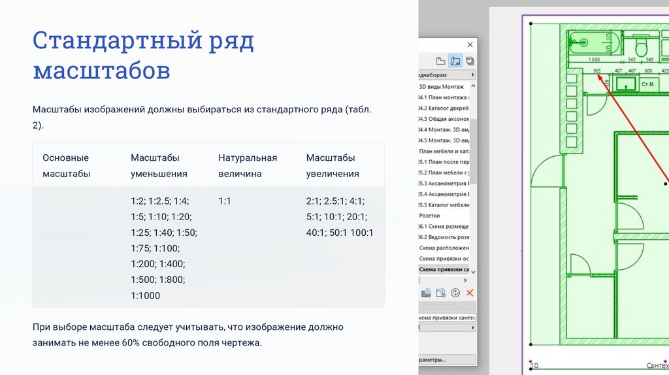
Task: Click the save current view icon
Action: (x=426, y=293)
